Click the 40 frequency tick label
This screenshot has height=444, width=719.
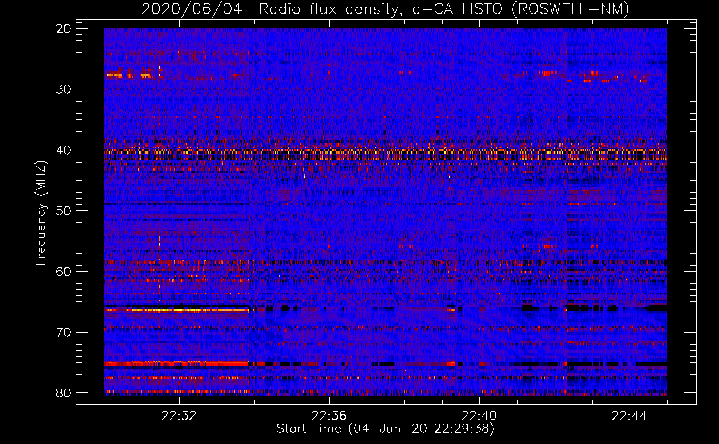click(64, 150)
